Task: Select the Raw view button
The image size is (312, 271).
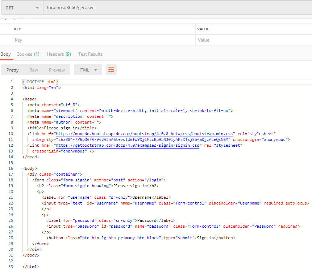Action: coord(34,70)
